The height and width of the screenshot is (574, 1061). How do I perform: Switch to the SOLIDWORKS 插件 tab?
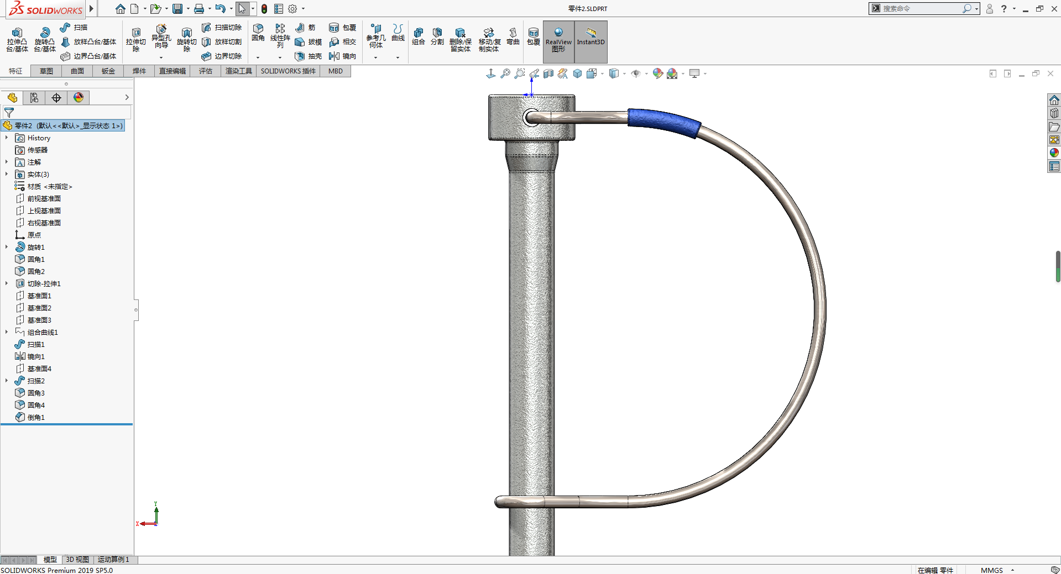click(288, 71)
